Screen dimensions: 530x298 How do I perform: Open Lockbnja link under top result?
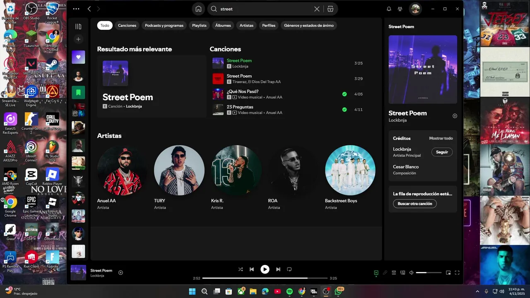(134, 106)
